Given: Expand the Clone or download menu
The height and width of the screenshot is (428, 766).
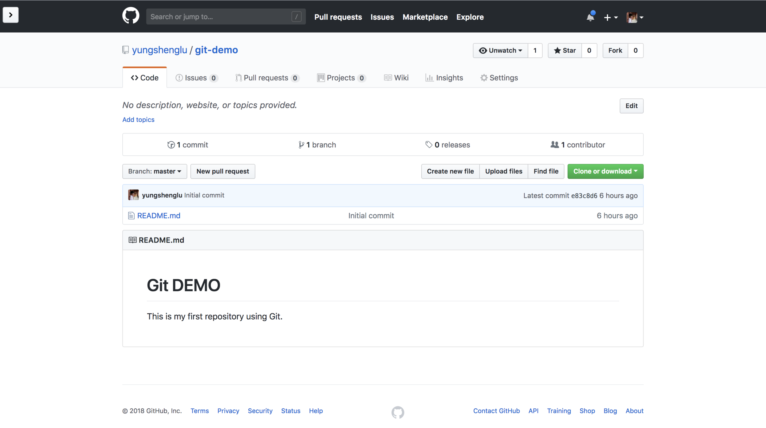Looking at the screenshot, I should 605,171.
